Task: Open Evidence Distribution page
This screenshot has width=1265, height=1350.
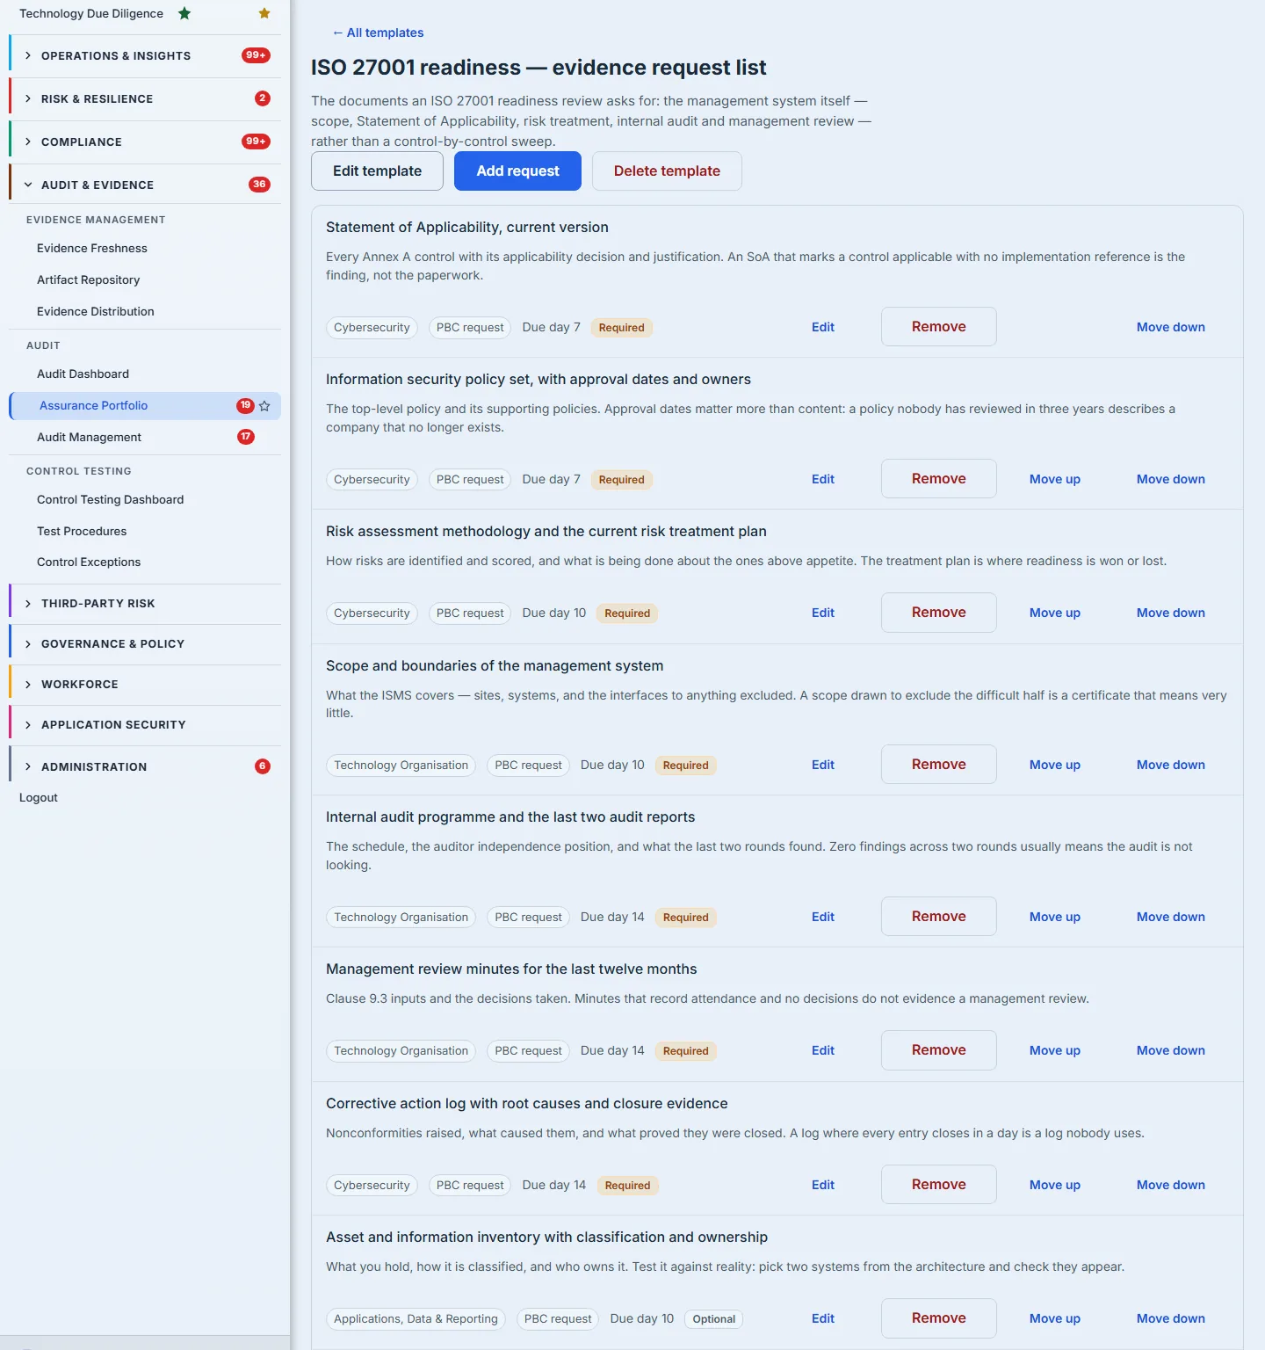Action: pos(96,312)
